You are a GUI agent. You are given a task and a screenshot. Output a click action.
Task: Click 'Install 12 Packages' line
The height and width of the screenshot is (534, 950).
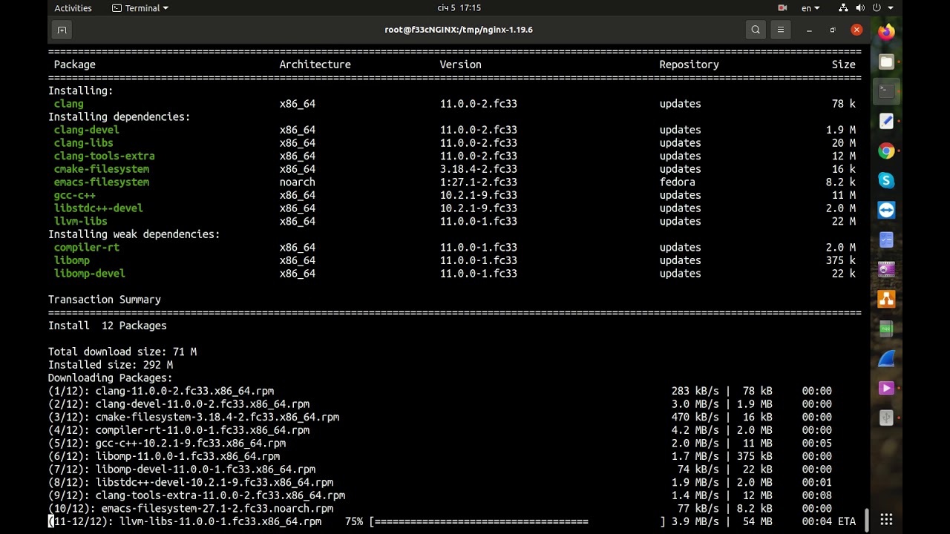(108, 326)
